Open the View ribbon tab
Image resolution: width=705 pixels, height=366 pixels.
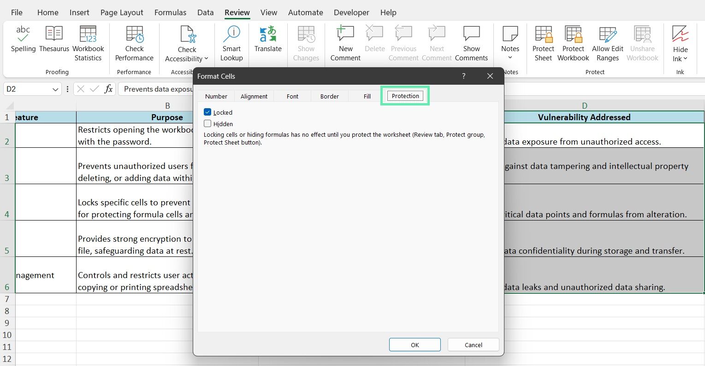pyautogui.click(x=268, y=12)
